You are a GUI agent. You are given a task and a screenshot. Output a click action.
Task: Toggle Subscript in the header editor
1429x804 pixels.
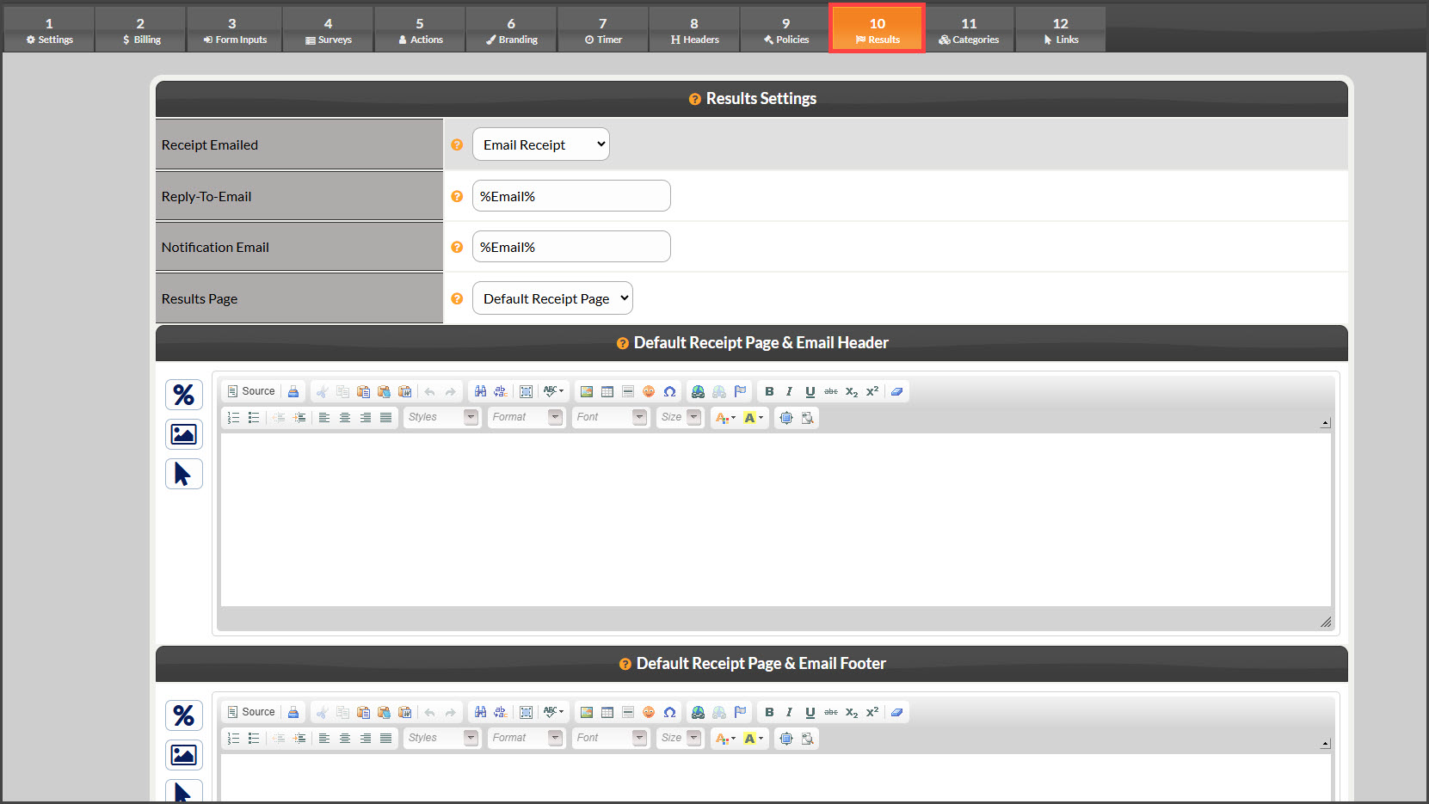pyautogui.click(x=852, y=391)
